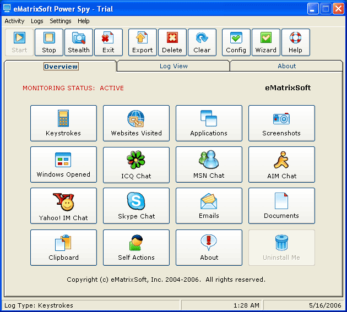Open the Activity menu
Screen dimensions: 347x312
coord(14,21)
